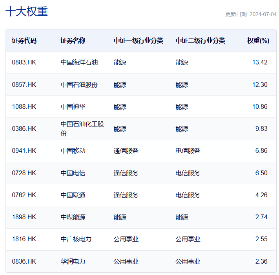Select stock name 中国石油股份

click(x=79, y=84)
